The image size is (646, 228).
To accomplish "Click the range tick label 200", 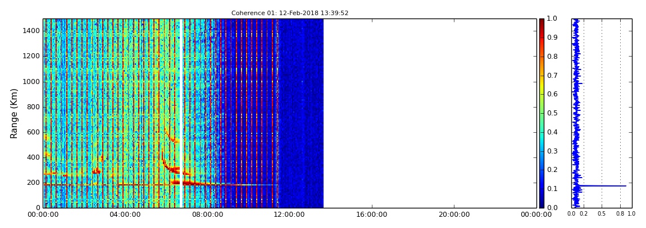I will coord(34,183).
